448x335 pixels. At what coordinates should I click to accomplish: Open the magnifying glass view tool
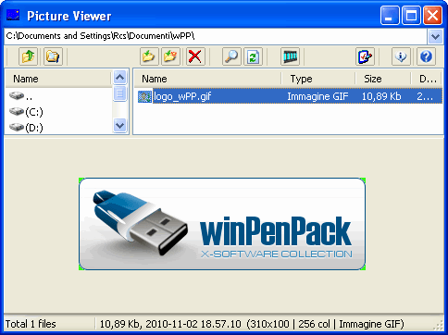tap(231, 56)
